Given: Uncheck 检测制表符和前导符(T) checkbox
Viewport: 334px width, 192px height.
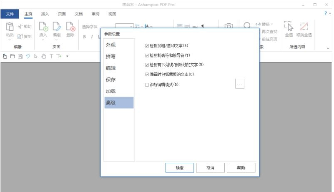Looking at the screenshot, I should click(147, 55).
